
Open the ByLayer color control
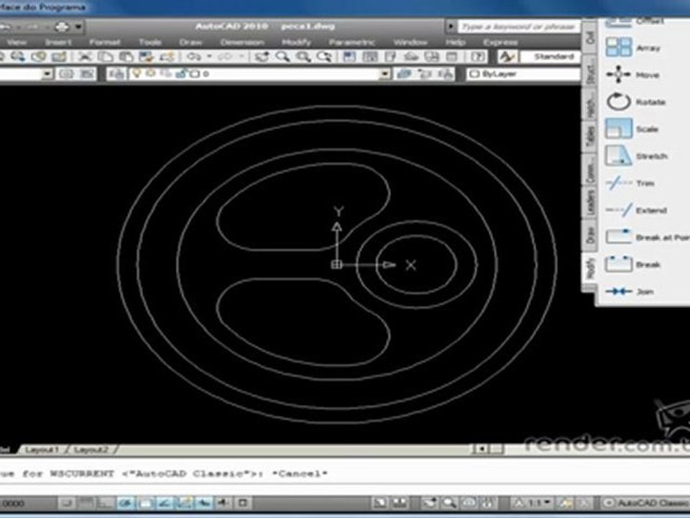pos(523,74)
